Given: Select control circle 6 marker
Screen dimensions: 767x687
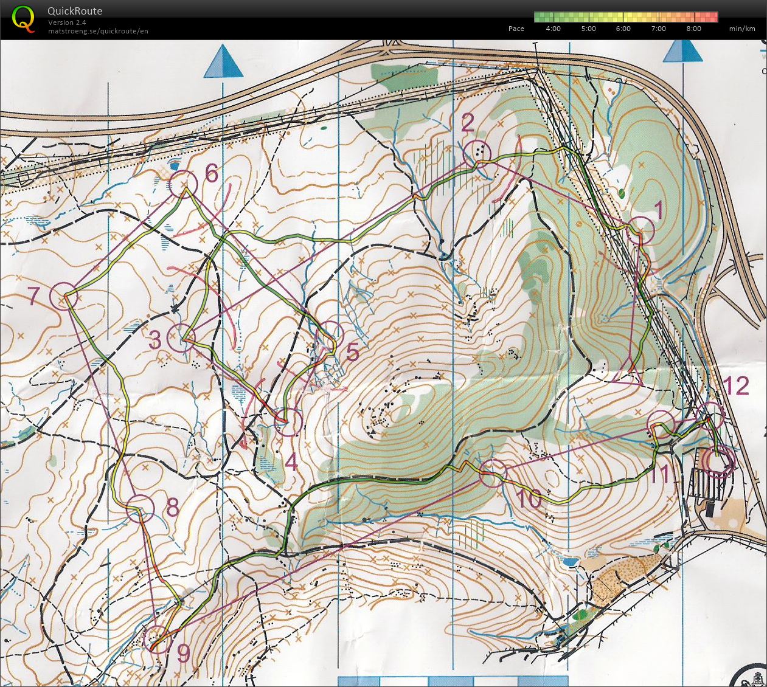Looking at the screenshot, I should click(x=183, y=184).
